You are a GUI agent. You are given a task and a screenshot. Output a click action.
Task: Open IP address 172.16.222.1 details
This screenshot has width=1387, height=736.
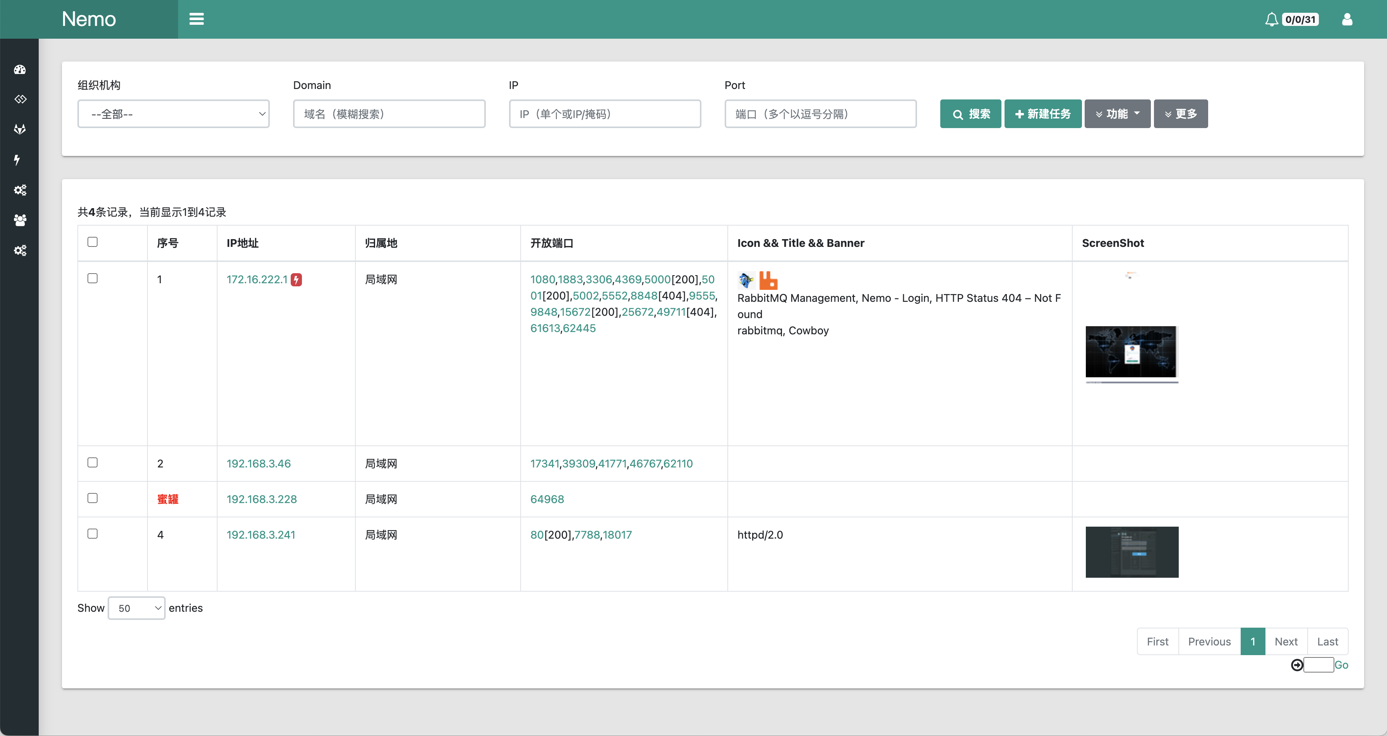(x=259, y=279)
